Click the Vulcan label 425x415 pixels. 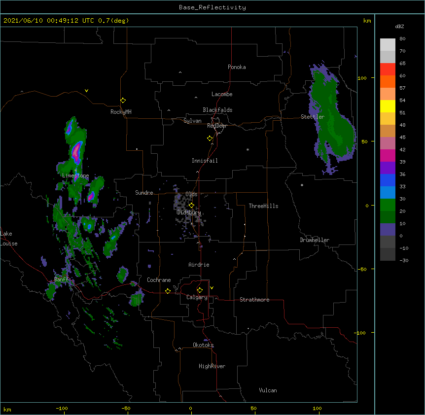pos(268,390)
